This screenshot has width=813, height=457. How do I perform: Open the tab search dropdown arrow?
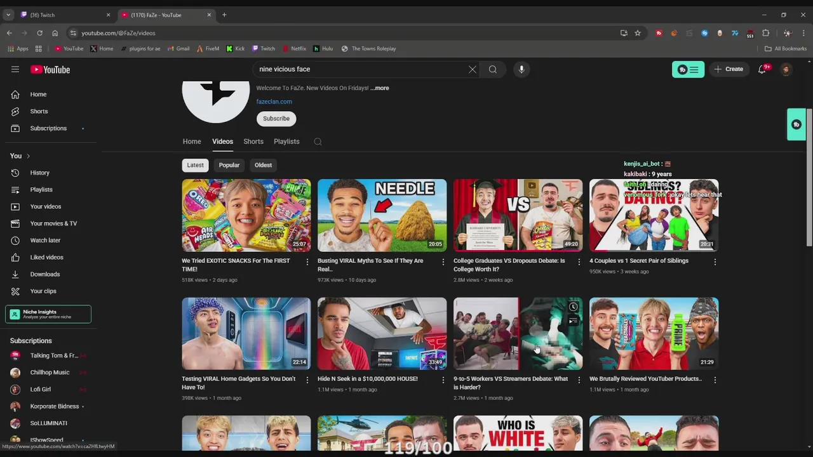[x=8, y=15]
